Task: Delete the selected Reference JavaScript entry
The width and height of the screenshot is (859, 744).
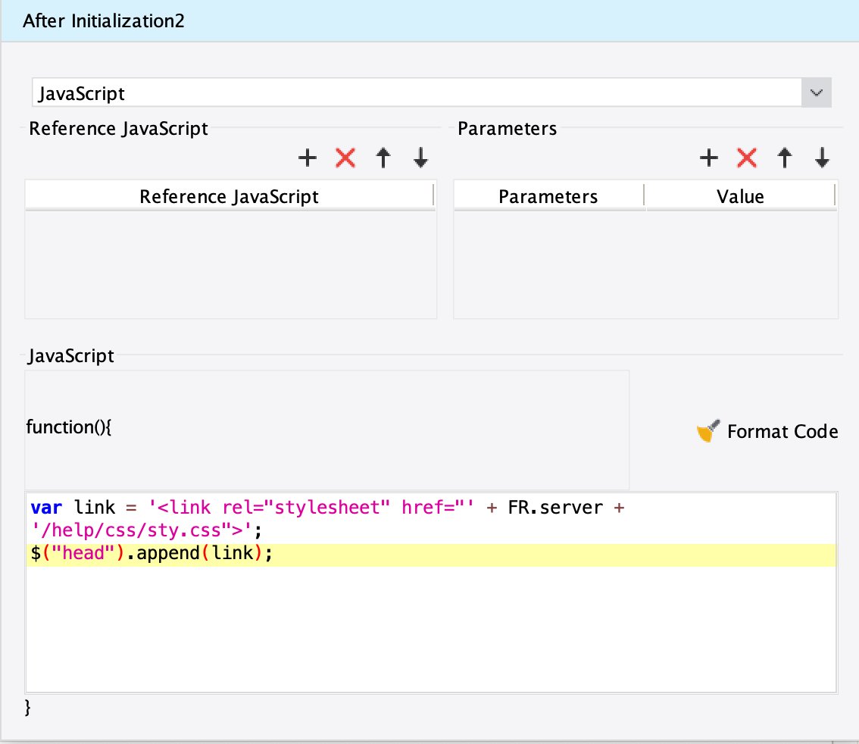Action: coord(345,158)
